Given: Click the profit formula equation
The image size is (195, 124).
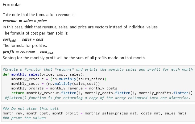Looking at the screenshot, I should 28,52.
